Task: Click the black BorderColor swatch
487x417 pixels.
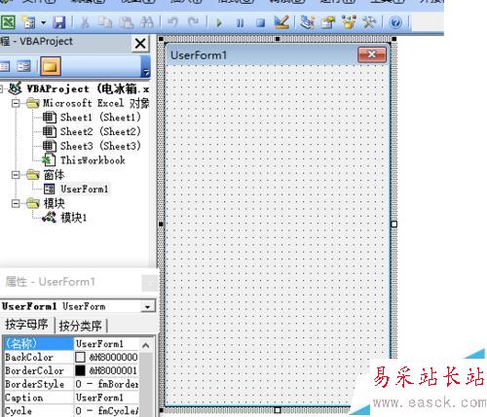Action: click(x=80, y=370)
